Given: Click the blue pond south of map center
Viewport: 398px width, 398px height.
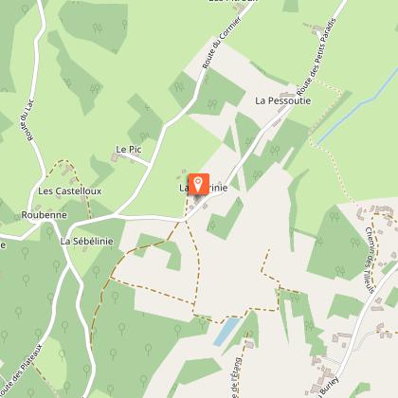Looking at the screenshot, I should 226,332.
